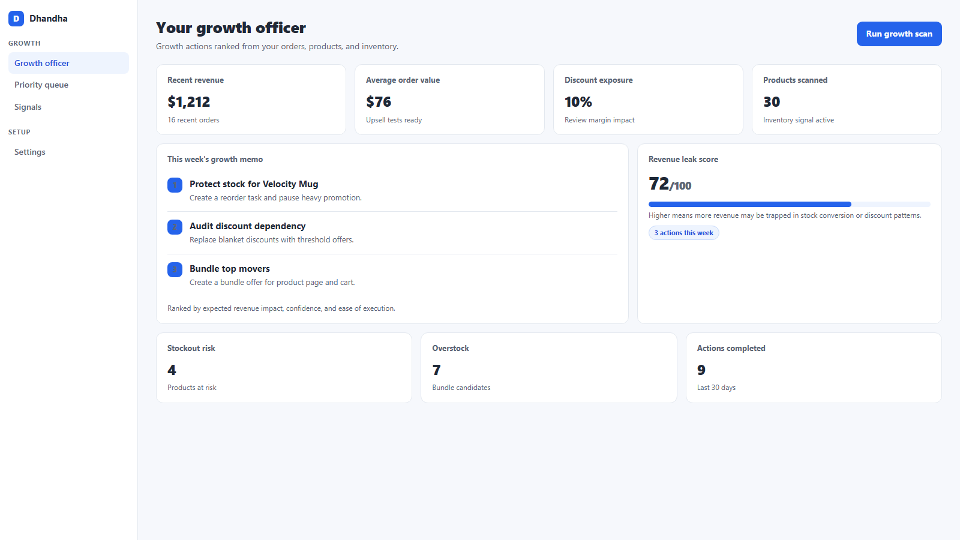Open Protect stock for Velocity Mug action
The width and height of the screenshot is (960, 540).
coord(254,184)
